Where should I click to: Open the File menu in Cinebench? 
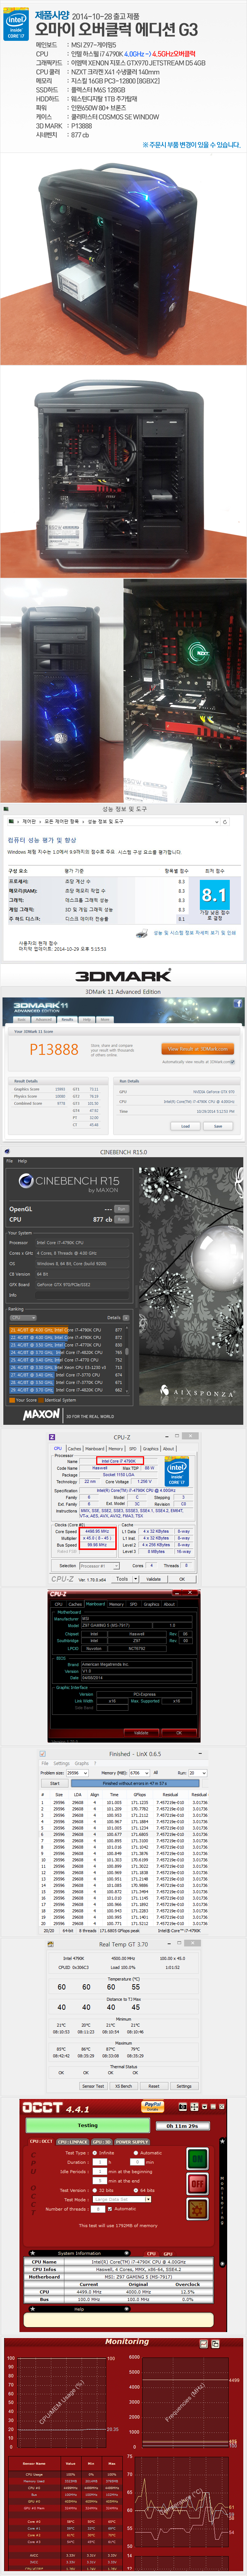tap(10, 1161)
